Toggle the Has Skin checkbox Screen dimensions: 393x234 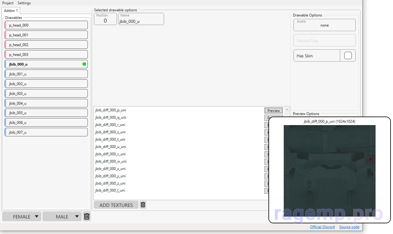point(348,56)
